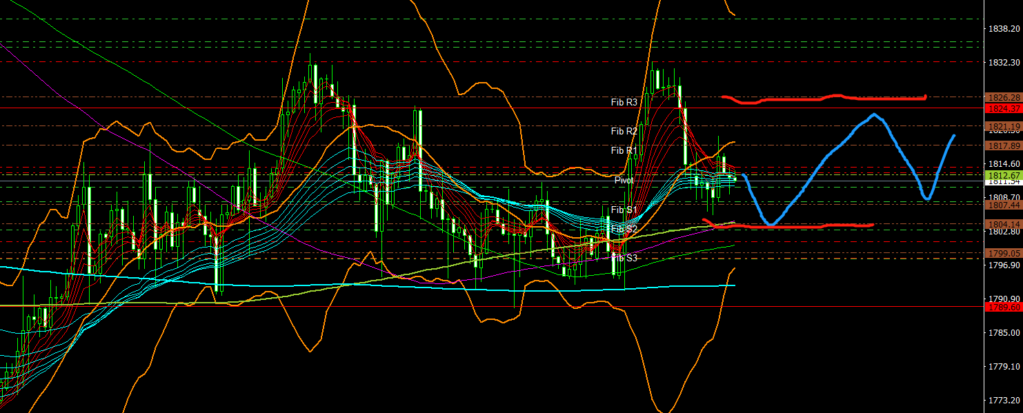The height and width of the screenshot is (413, 1023).
Task: Click the 1808.70 price axis label
Action: [x=1004, y=198]
